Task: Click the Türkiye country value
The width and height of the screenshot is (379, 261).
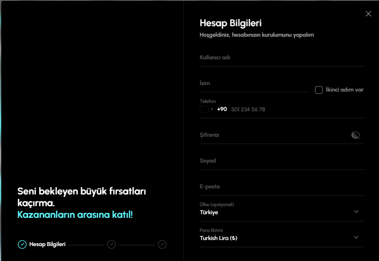Action: [x=209, y=213]
